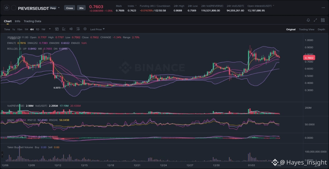This screenshot has width=329, height=169.
Task: Click the 0.3373 low price marker
Action: 57,88
